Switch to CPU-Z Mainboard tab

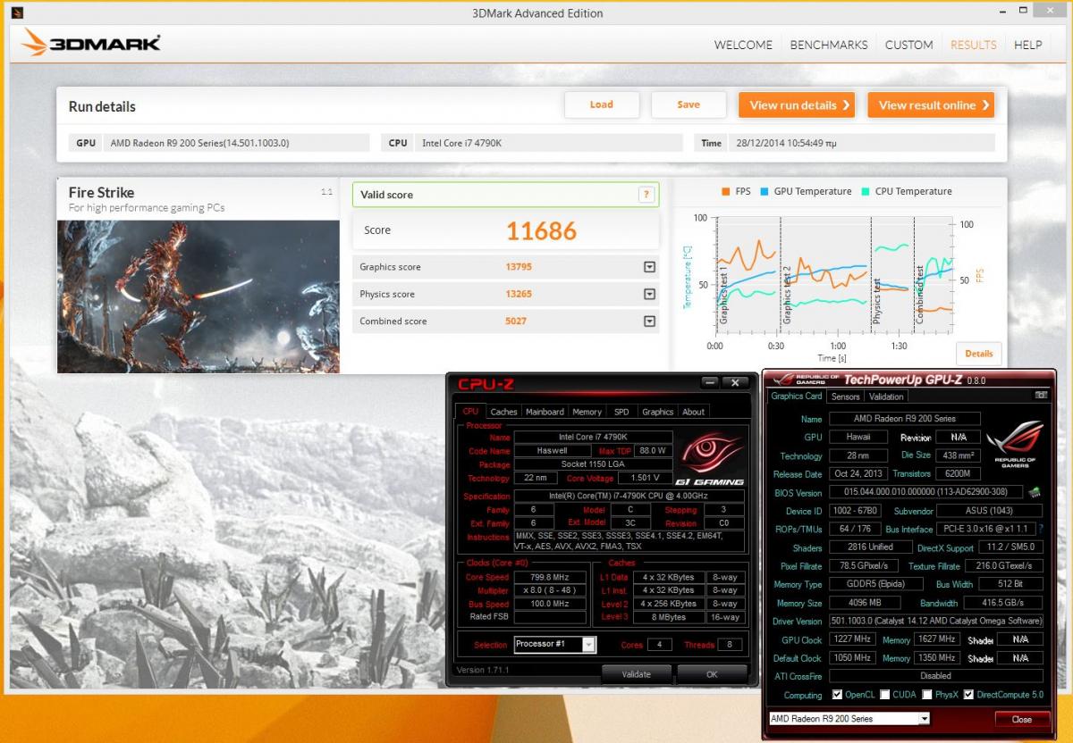pyautogui.click(x=545, y=412)
